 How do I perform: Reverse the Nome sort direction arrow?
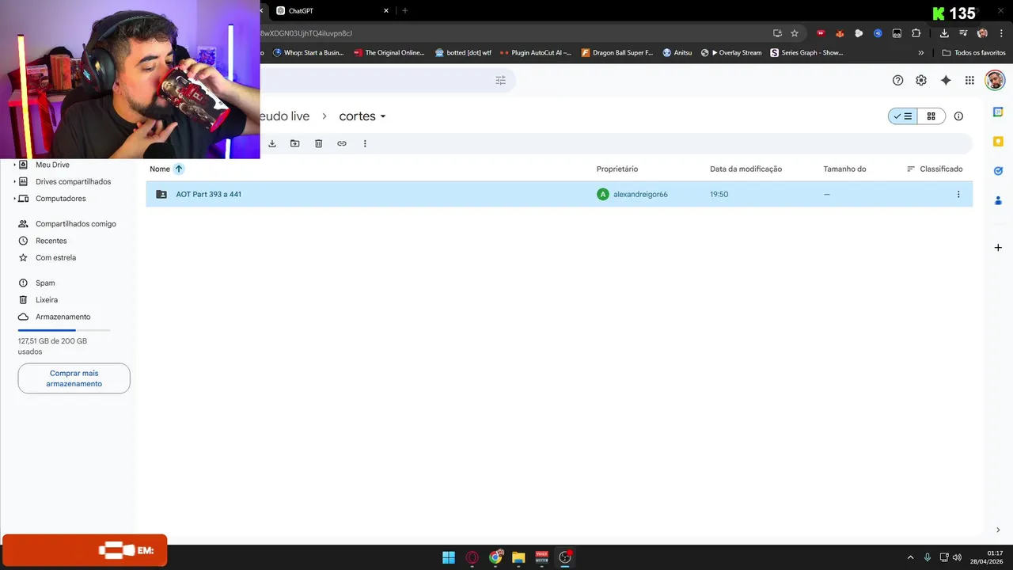[179, 169]
